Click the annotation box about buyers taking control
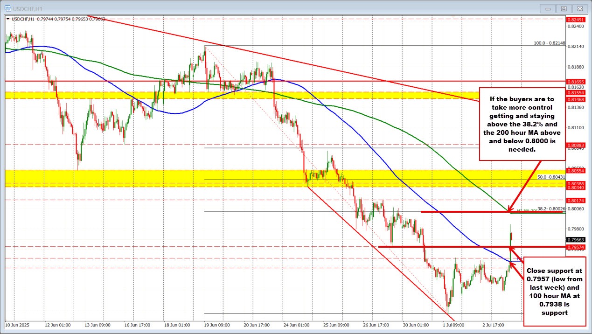Viewport: 592px width, 334px height. pyautogui.click(x=522, y=125)
